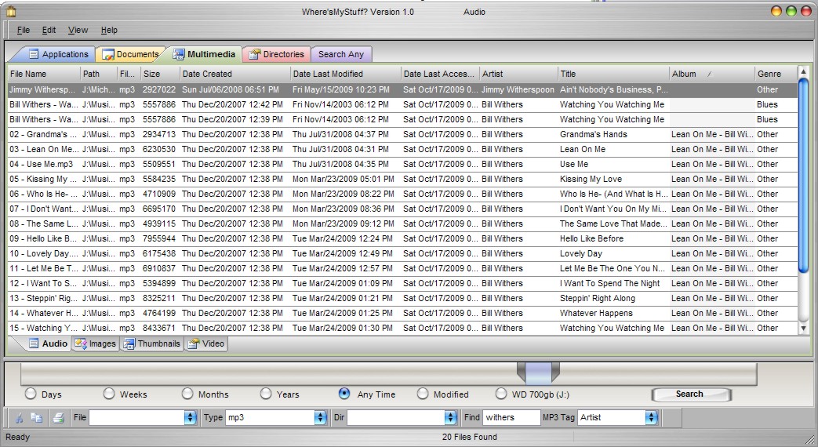The image size is (818, 447).
Task: Open the File combo box dropdown
Action: 191,417
